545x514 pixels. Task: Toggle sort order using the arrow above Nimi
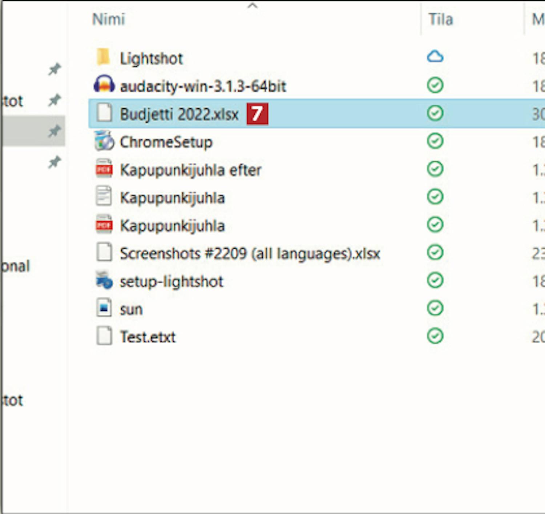point(252,5)
